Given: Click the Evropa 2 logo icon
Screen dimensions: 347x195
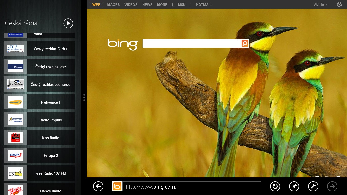Looking at the screenshot, I should tap(15, 155).
